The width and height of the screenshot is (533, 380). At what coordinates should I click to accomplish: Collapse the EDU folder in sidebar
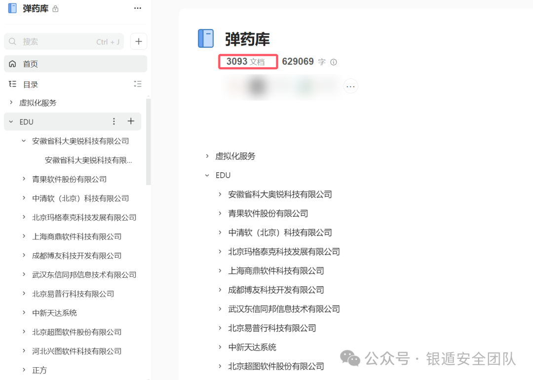click(x=11, y=121)
